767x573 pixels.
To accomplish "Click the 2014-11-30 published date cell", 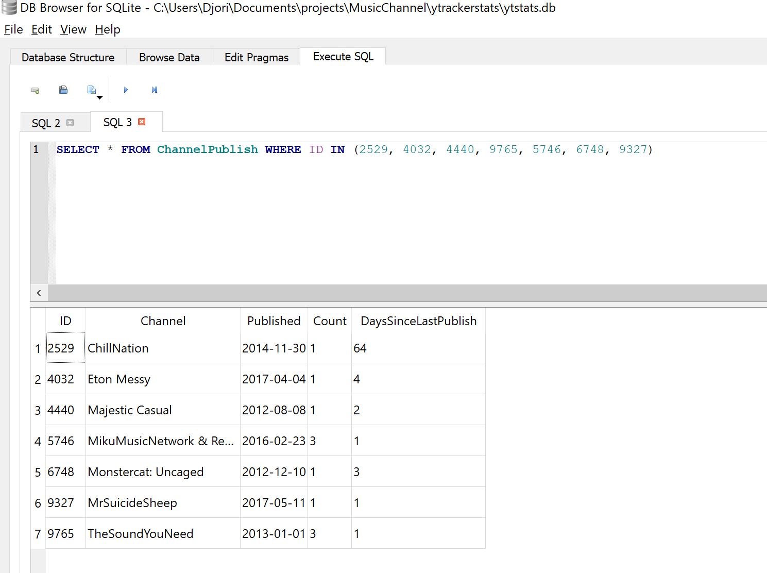I will point(274,348).
